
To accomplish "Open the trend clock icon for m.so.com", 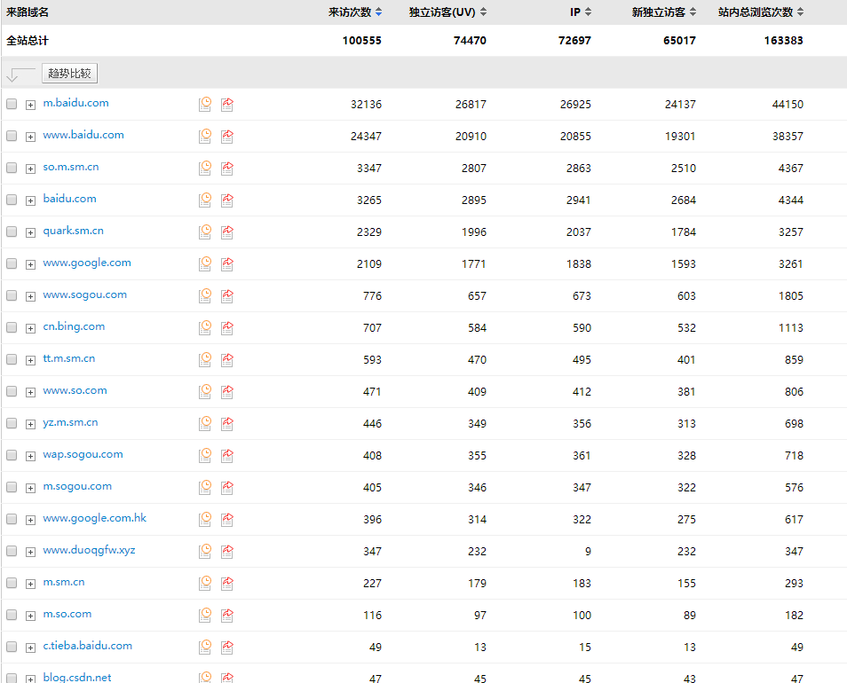I will [x=205, y=615].
